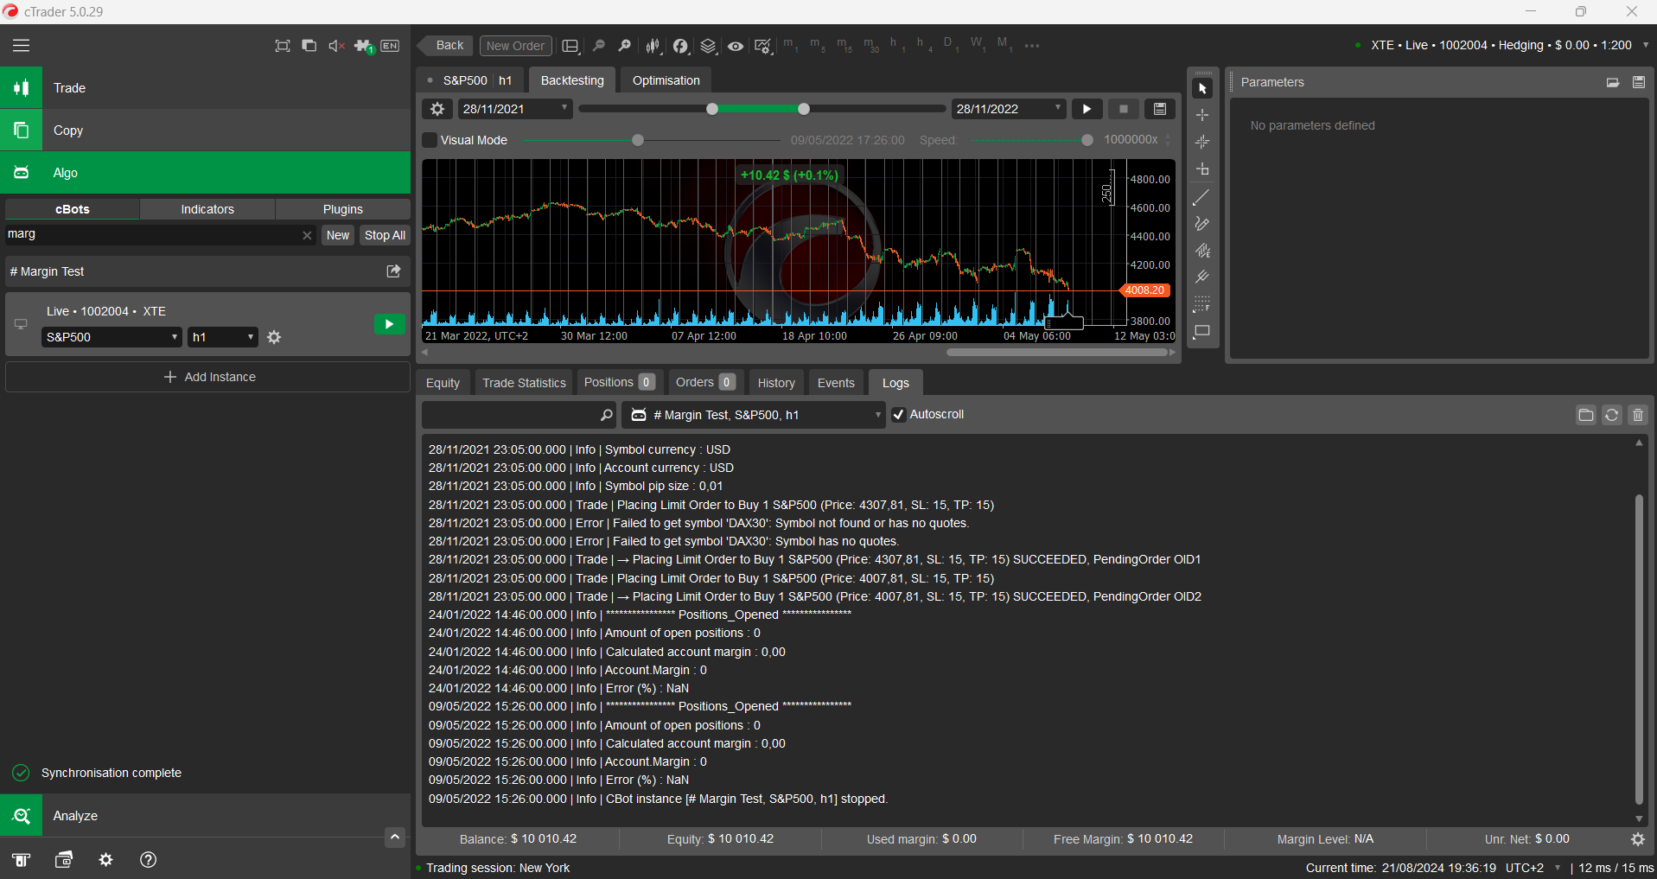Screen dimensions: 1657x879
Task: Select the line drawing tool
Action: click(1201, 198)
